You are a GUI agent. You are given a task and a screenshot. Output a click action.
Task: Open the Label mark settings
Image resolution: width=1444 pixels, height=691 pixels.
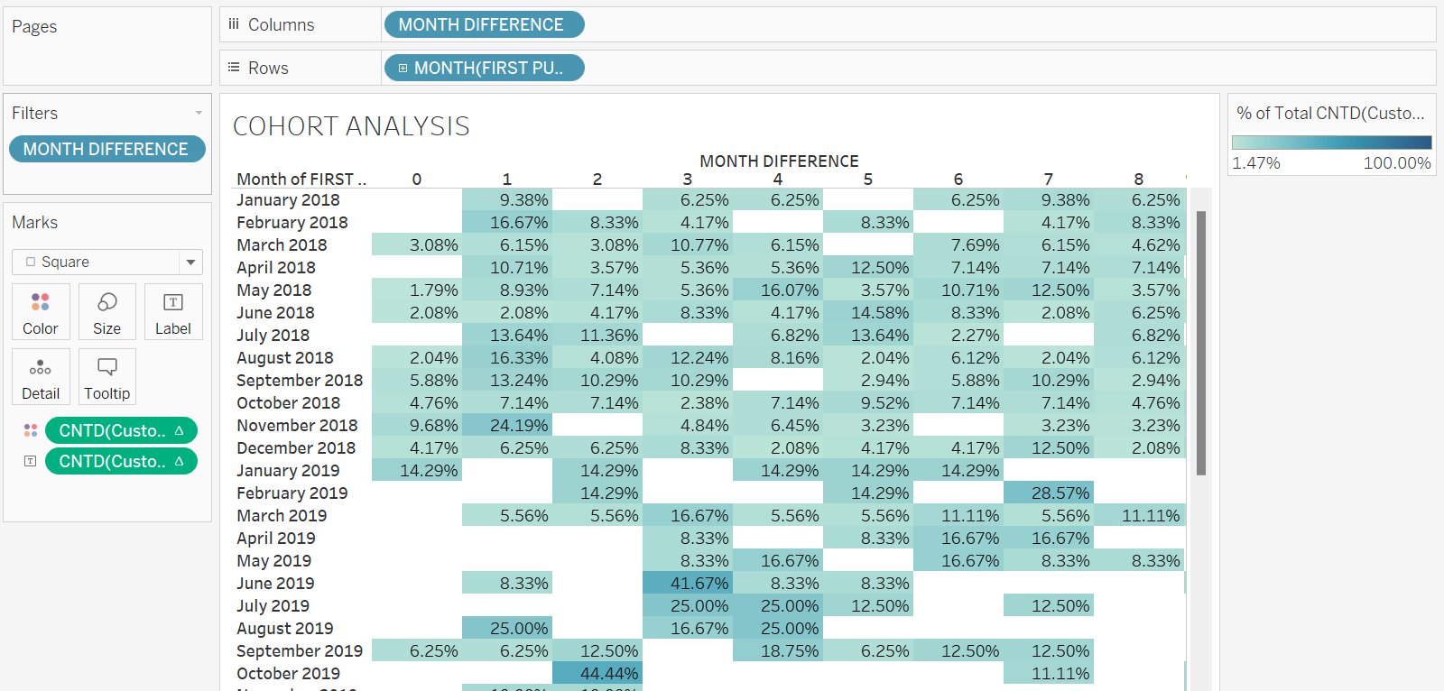[x=172, y=312]
